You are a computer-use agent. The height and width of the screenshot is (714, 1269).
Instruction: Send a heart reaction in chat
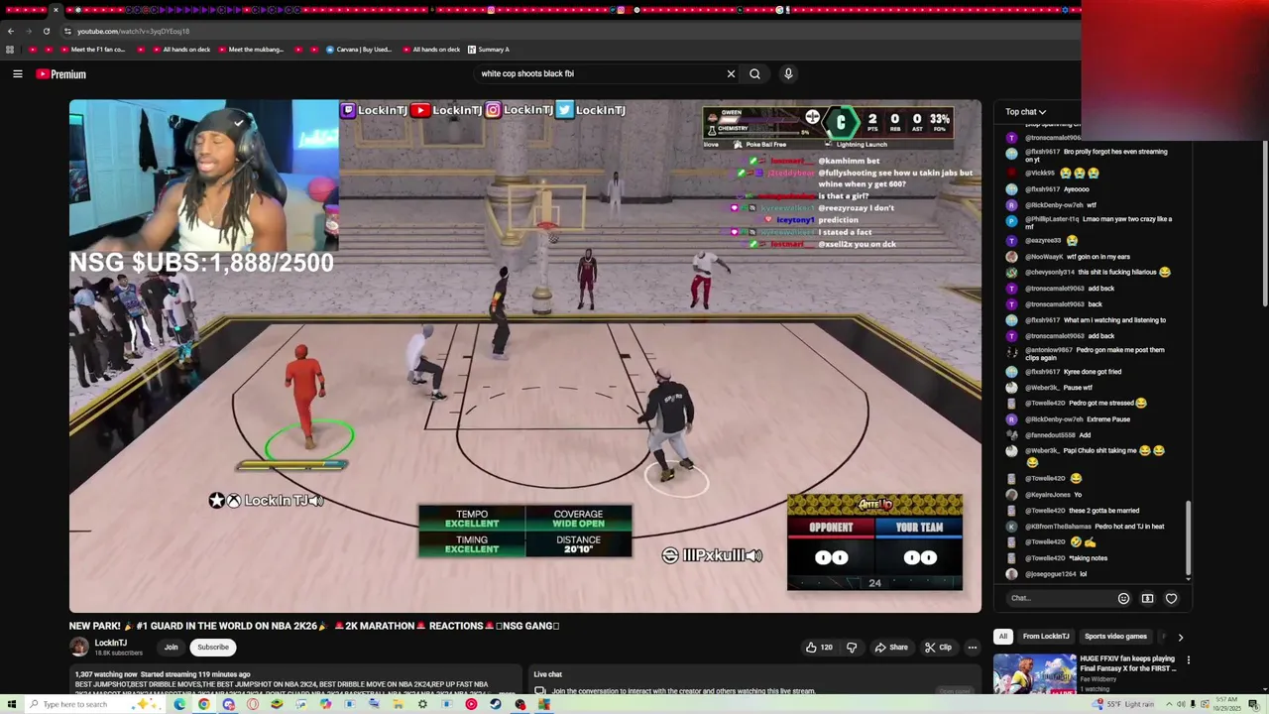[1171, 598]
